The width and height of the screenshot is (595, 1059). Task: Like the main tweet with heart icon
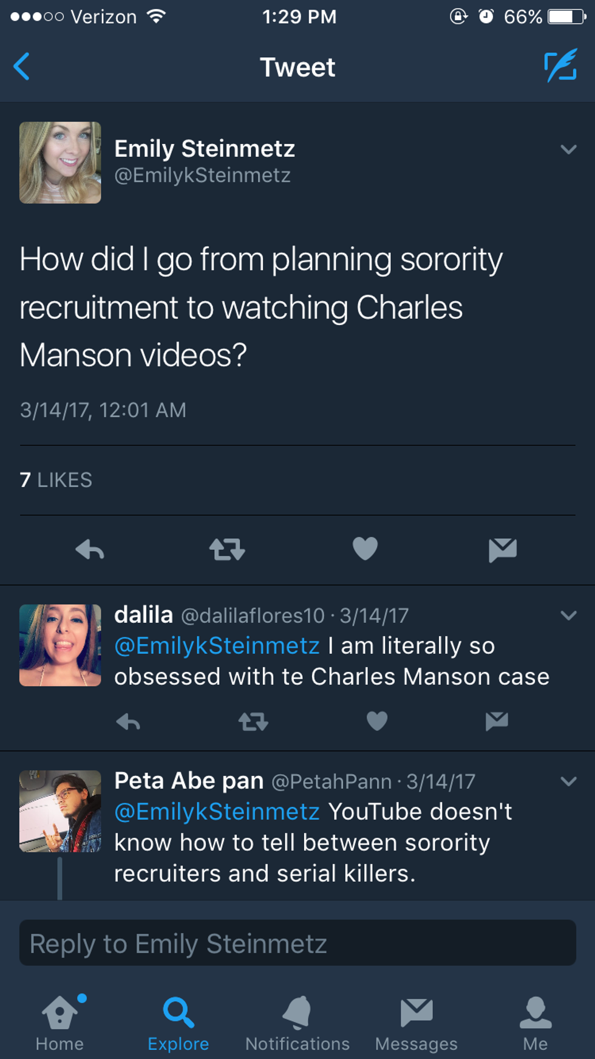(365, 549)
